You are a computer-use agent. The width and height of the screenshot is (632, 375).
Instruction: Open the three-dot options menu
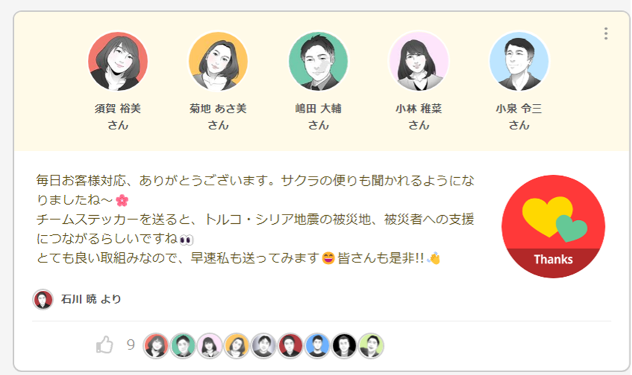(605, 33)
